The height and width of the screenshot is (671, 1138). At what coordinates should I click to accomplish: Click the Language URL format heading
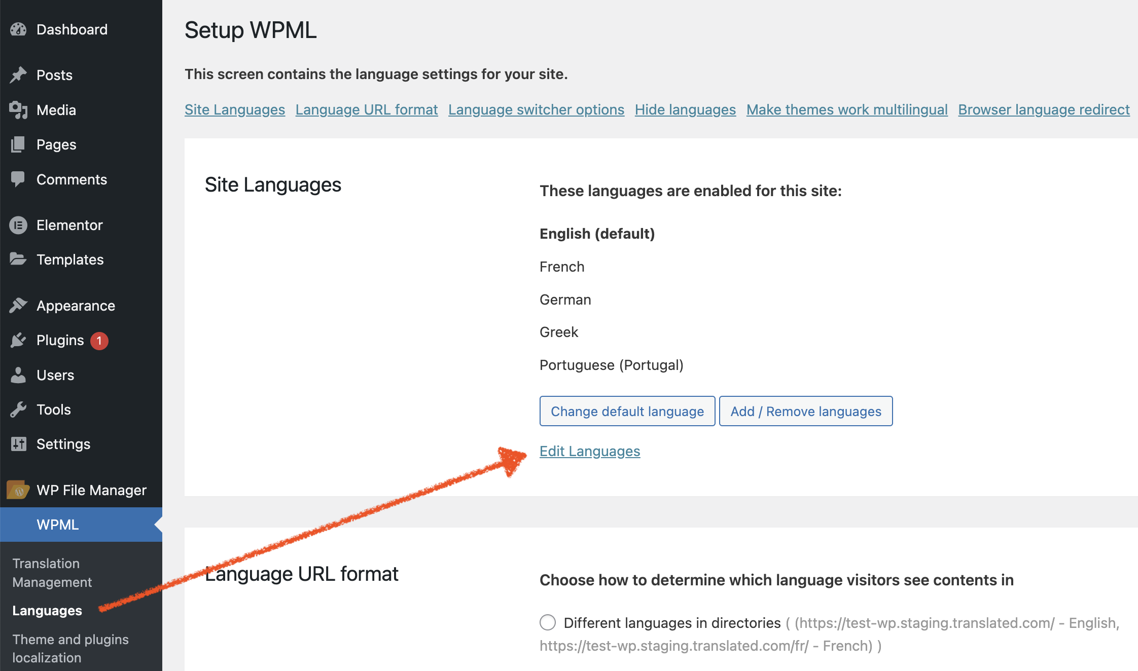[302, 574]
